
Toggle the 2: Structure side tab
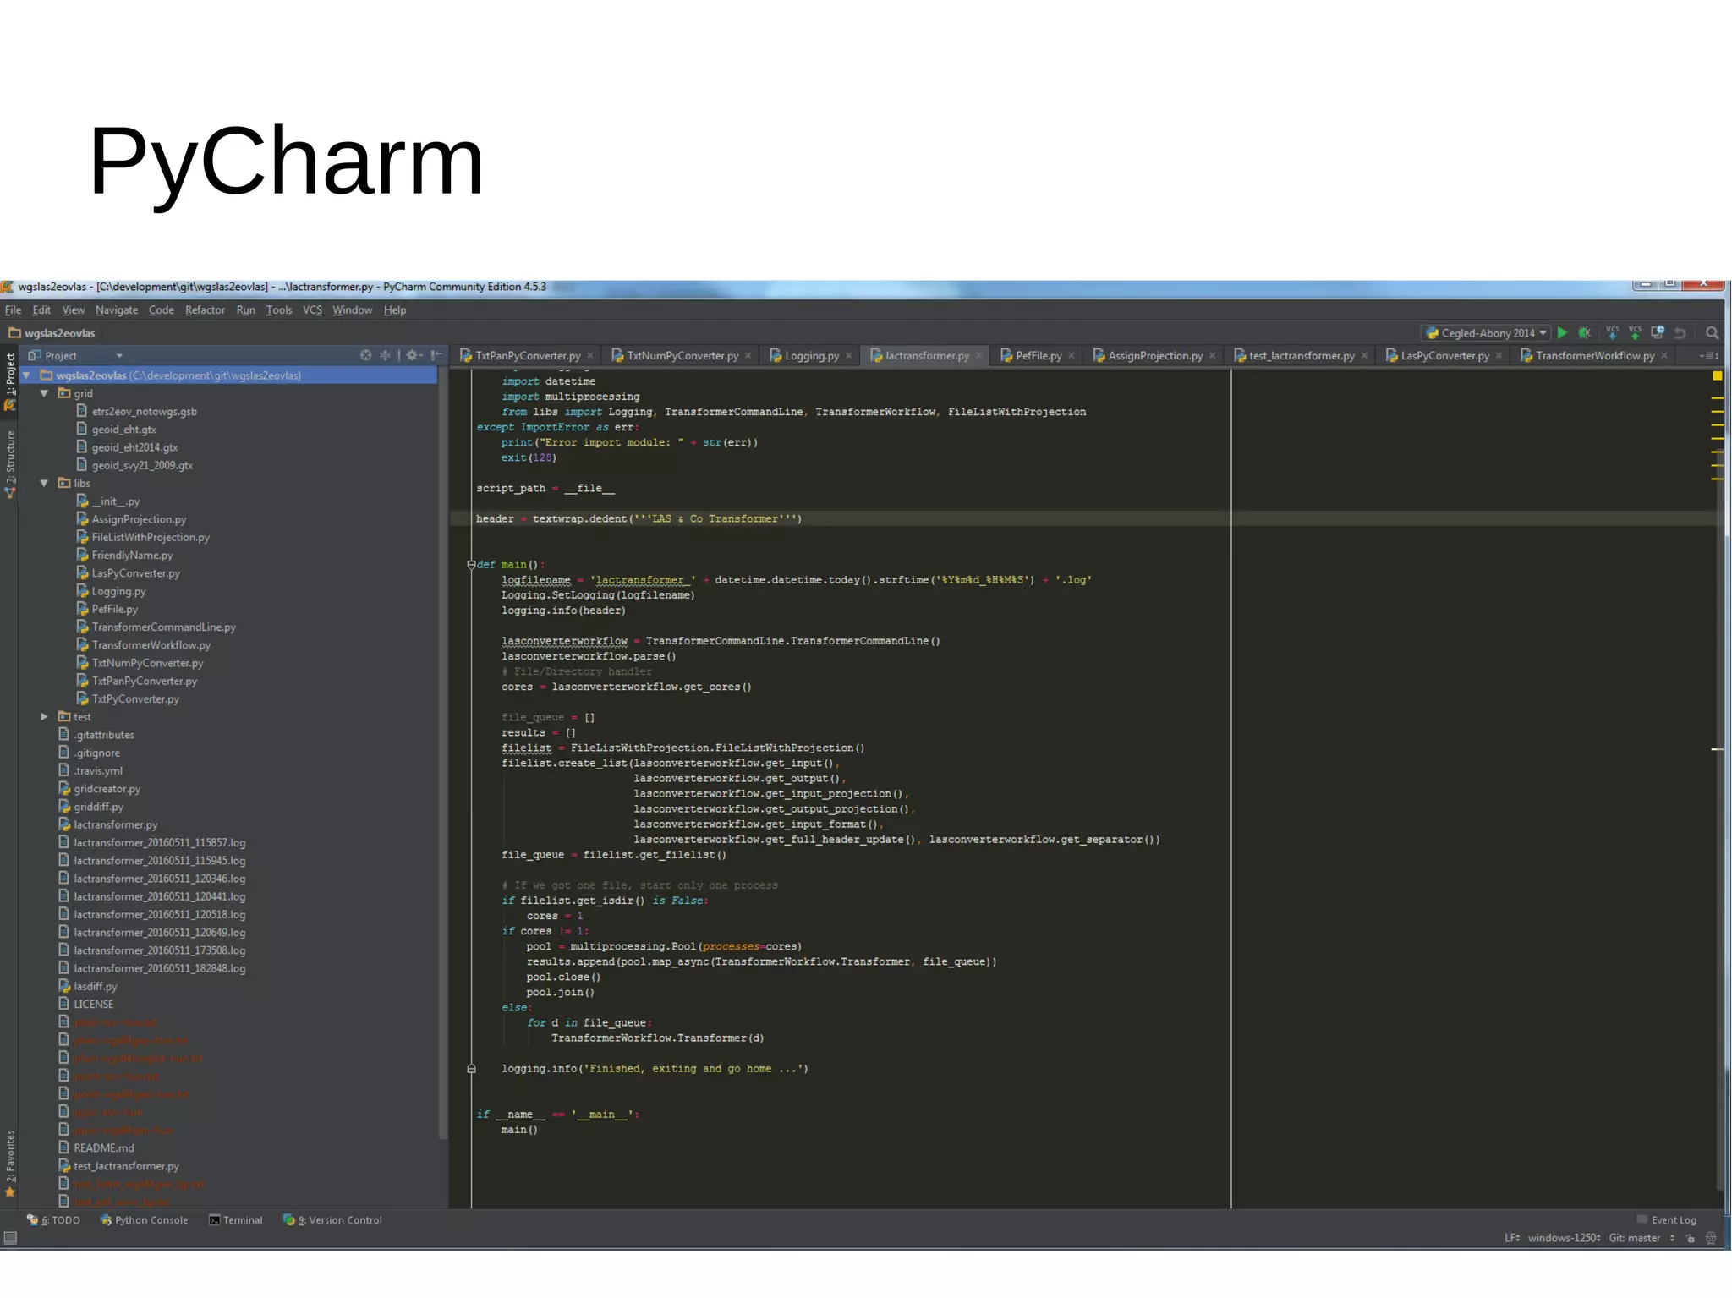click(10, 463)
